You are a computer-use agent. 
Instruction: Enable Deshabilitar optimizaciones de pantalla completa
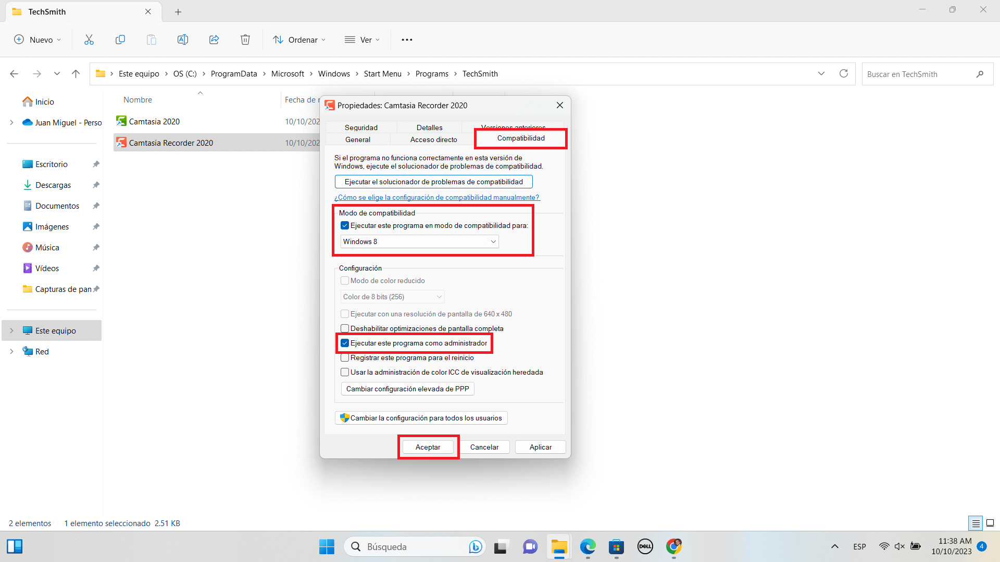[x=345, y=328]
